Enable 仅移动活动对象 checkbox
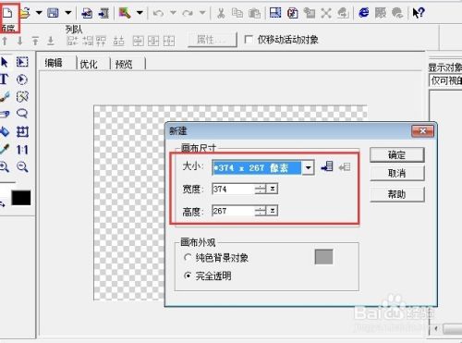Viewport: 462px width, 343px height. pyautogui.click(x=249, y=40)
